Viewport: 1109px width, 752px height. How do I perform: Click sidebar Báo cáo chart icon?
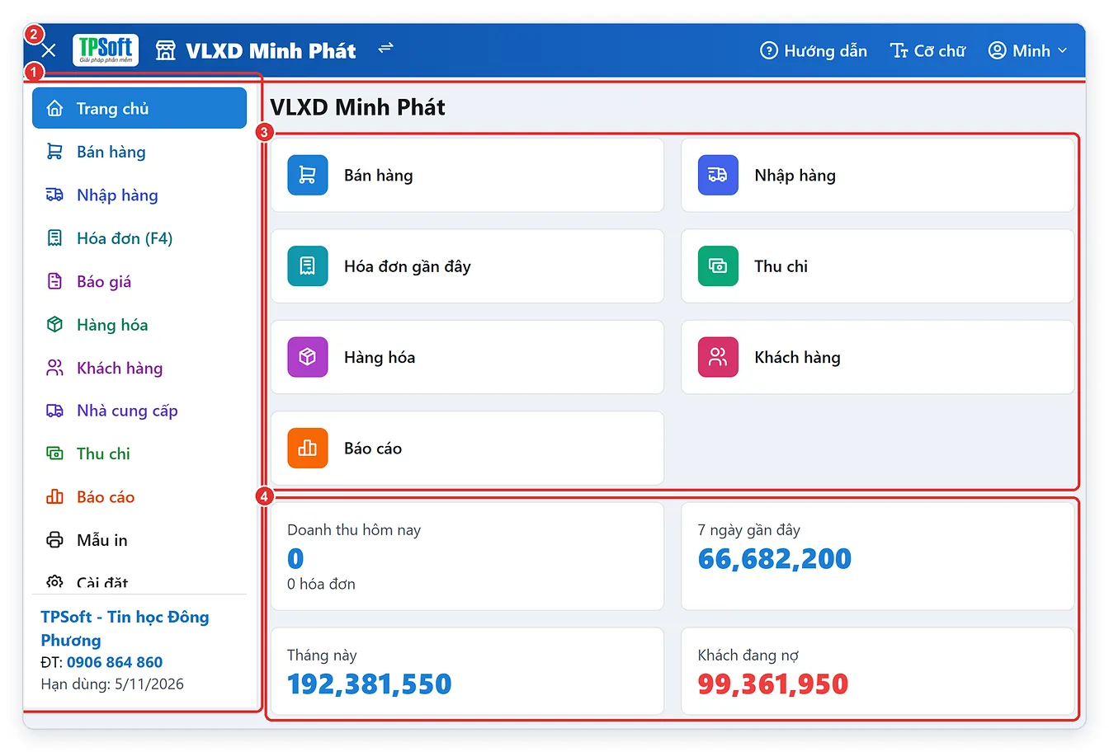[54, 496]
